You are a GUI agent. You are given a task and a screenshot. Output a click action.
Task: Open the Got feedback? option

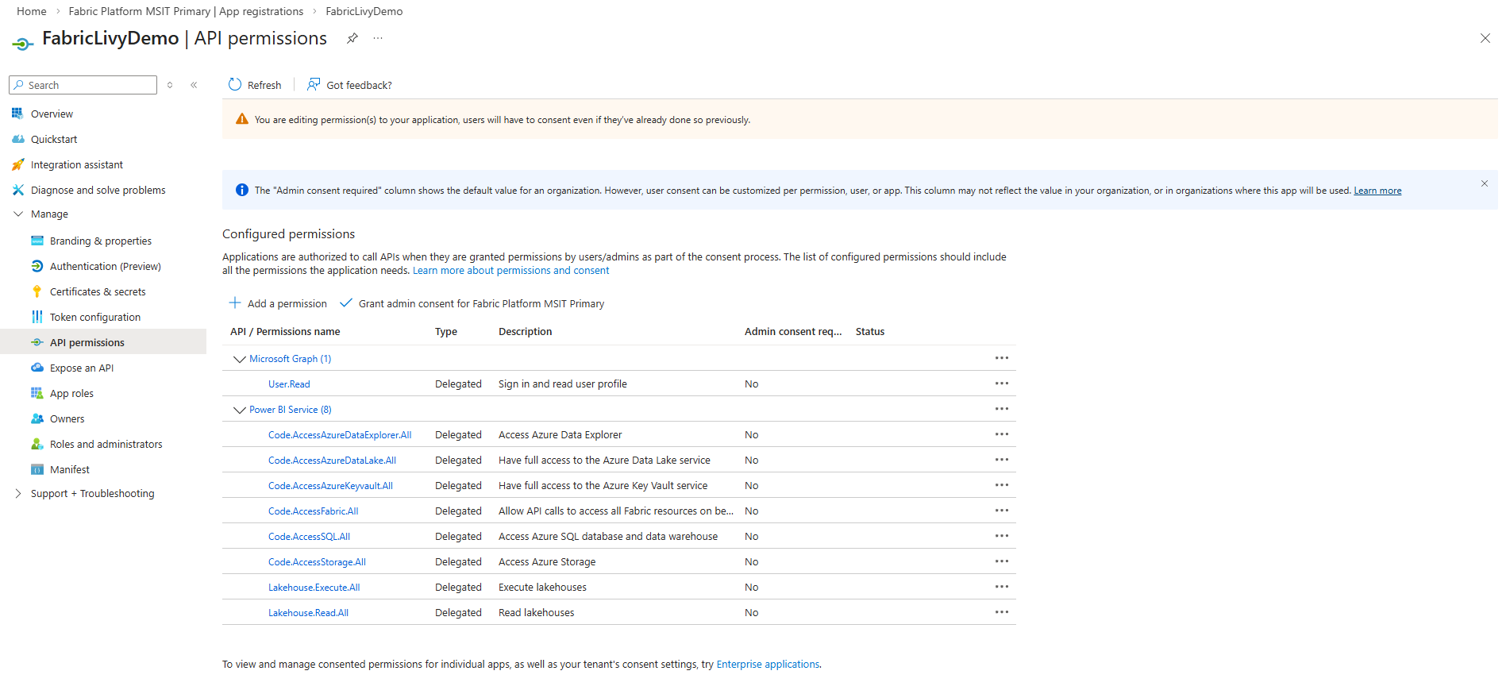[350, 85]
